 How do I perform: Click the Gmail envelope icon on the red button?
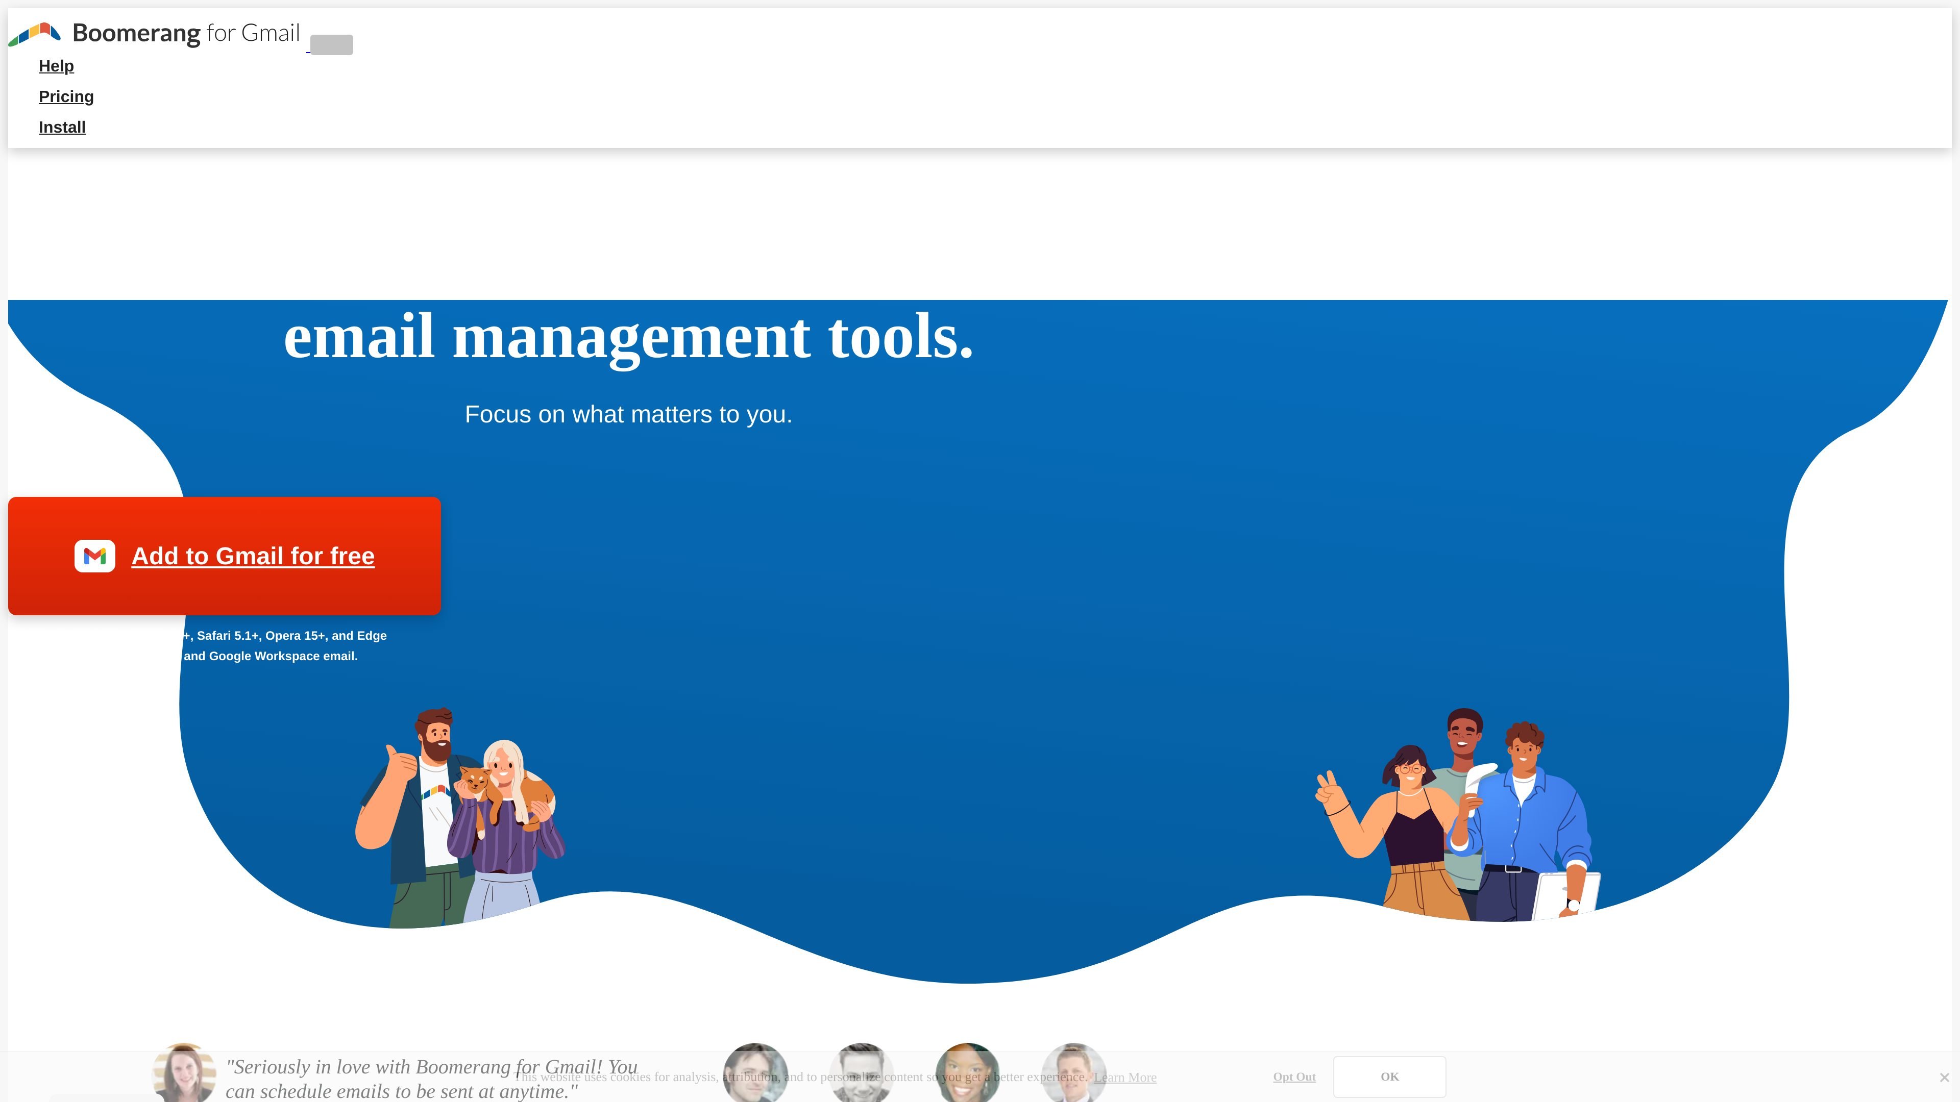pyautogui.click(x=95, y=556)
